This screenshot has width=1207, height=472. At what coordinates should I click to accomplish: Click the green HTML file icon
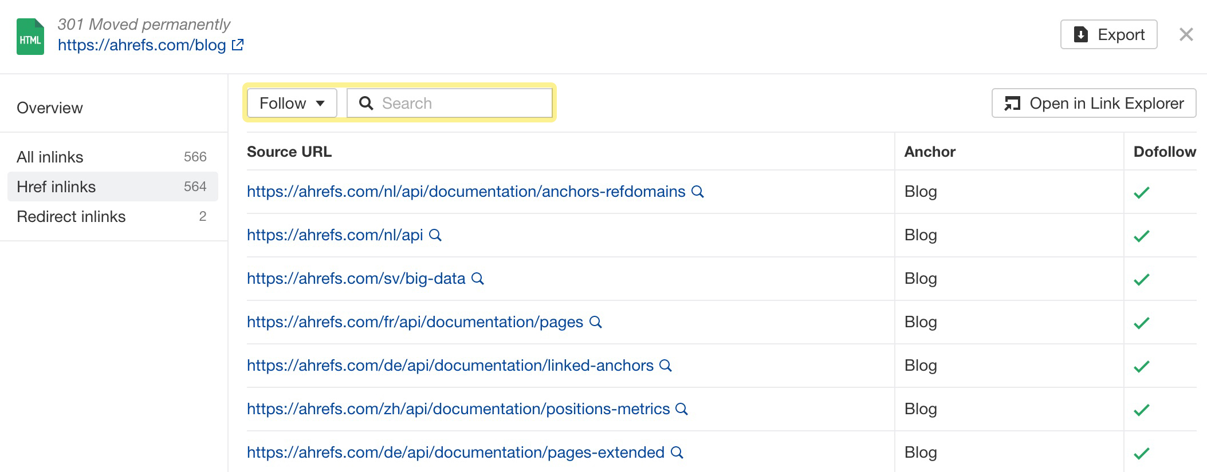pyautogui.click(x=30, y=37)
